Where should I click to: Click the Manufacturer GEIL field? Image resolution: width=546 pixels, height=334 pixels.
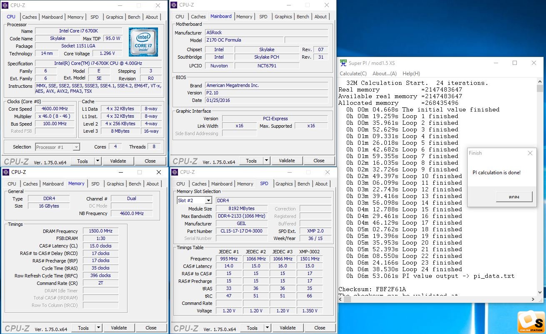point(242,223)
